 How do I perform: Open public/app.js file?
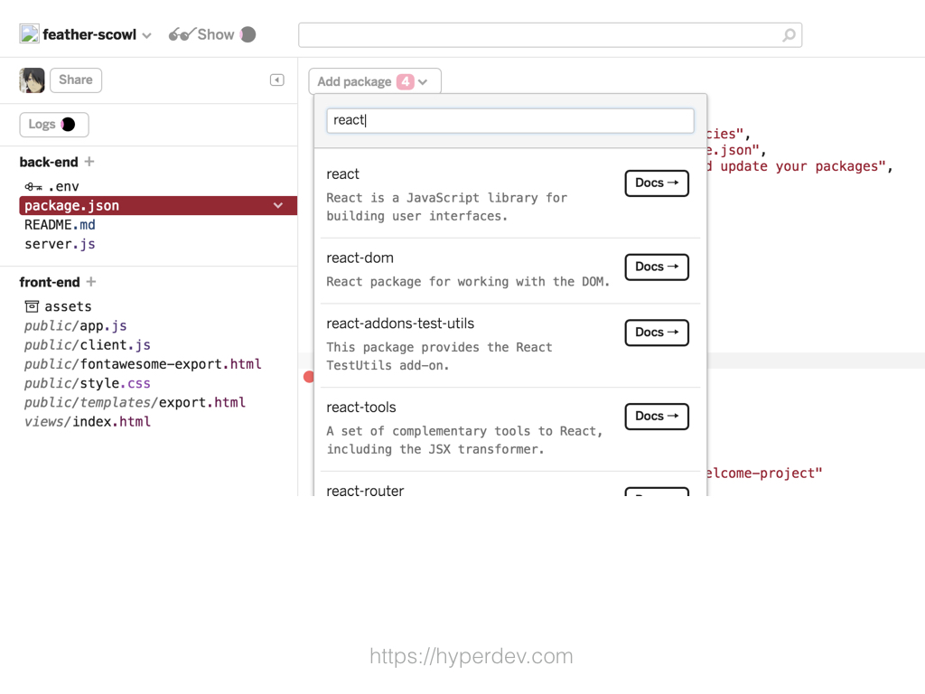pyautogui.click(x=76, y=325)
